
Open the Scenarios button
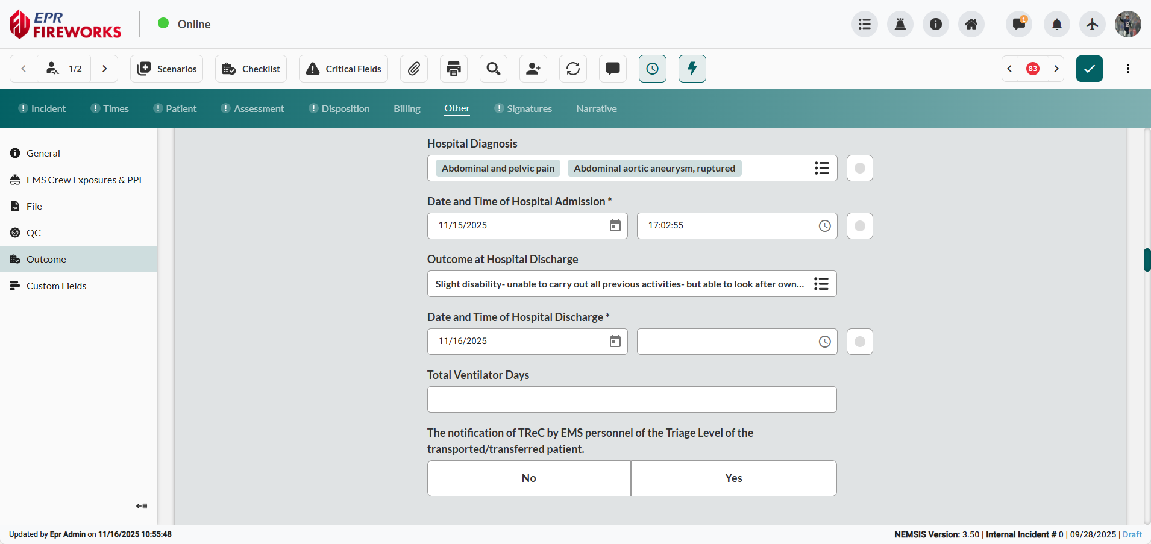click(x=167, y=69)
